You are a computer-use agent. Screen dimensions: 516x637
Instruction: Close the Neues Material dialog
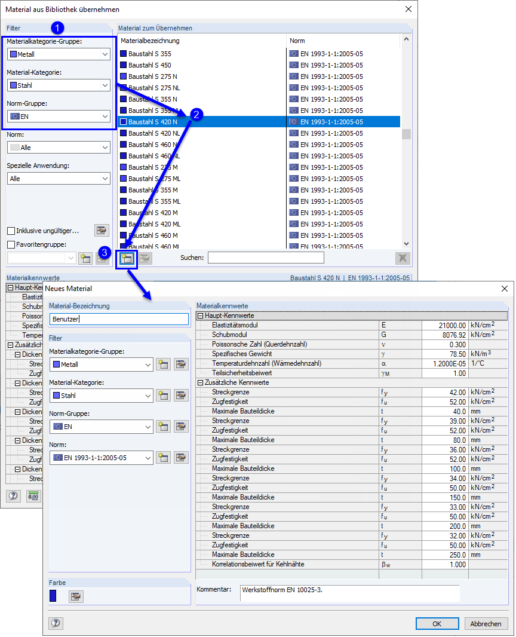[505, 289]
